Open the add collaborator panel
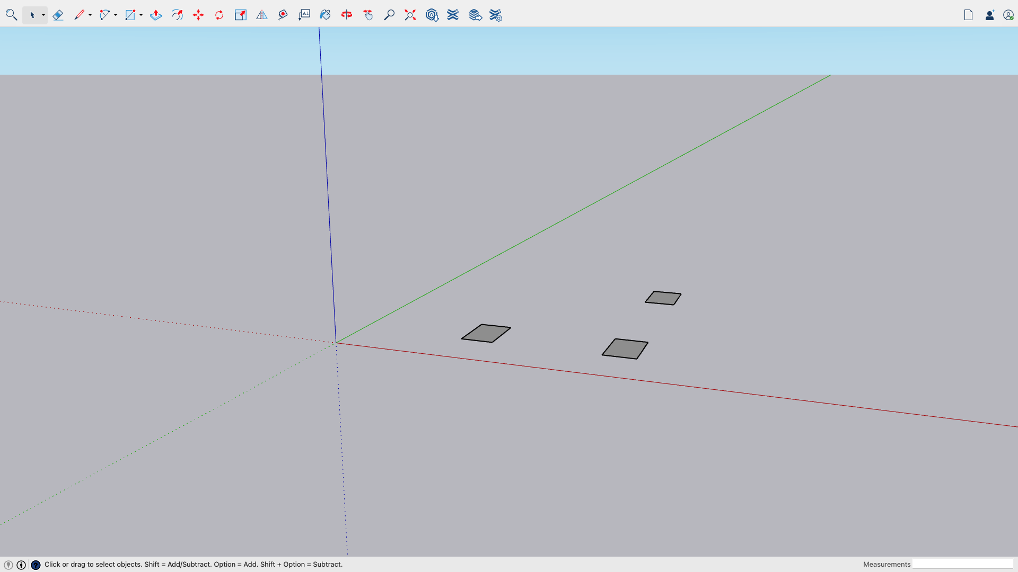1018x572 pixels. pos(989,15)
